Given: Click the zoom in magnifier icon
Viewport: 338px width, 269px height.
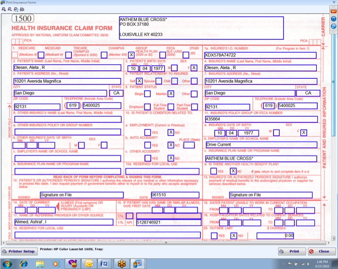Looking at the screenshot, I should click(4, 9).
